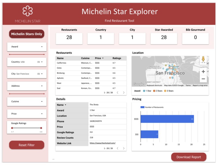Click the Street View pegman icon
The image size is (218, 165).
coord(203,59)
